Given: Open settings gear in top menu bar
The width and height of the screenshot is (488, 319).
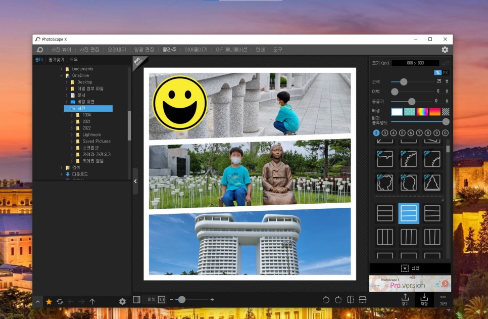Looking at the screenshot, I should point(445,50).
